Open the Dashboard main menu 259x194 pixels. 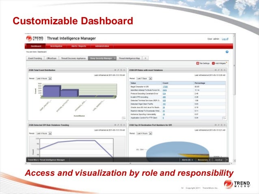click(x=36, y=46)
